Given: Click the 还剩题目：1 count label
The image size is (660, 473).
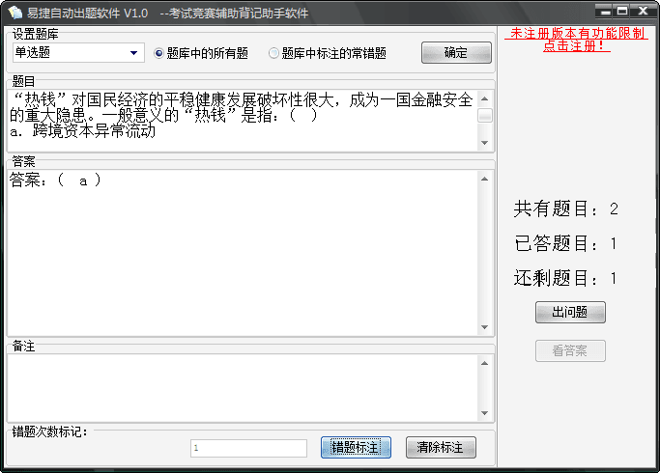Looking at the screenshot, I should [565, 278].
